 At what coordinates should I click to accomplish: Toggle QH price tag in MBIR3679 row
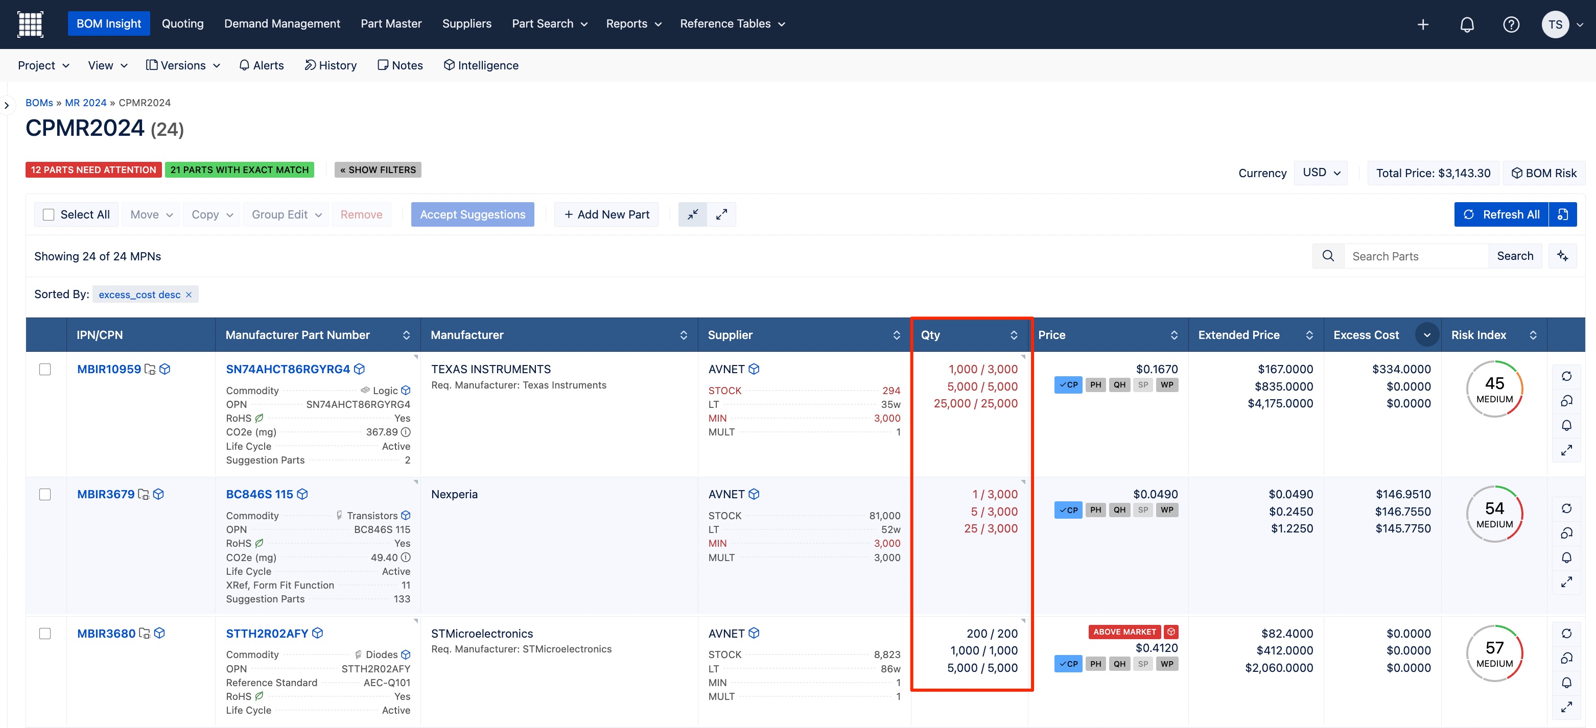[1119, 510]
